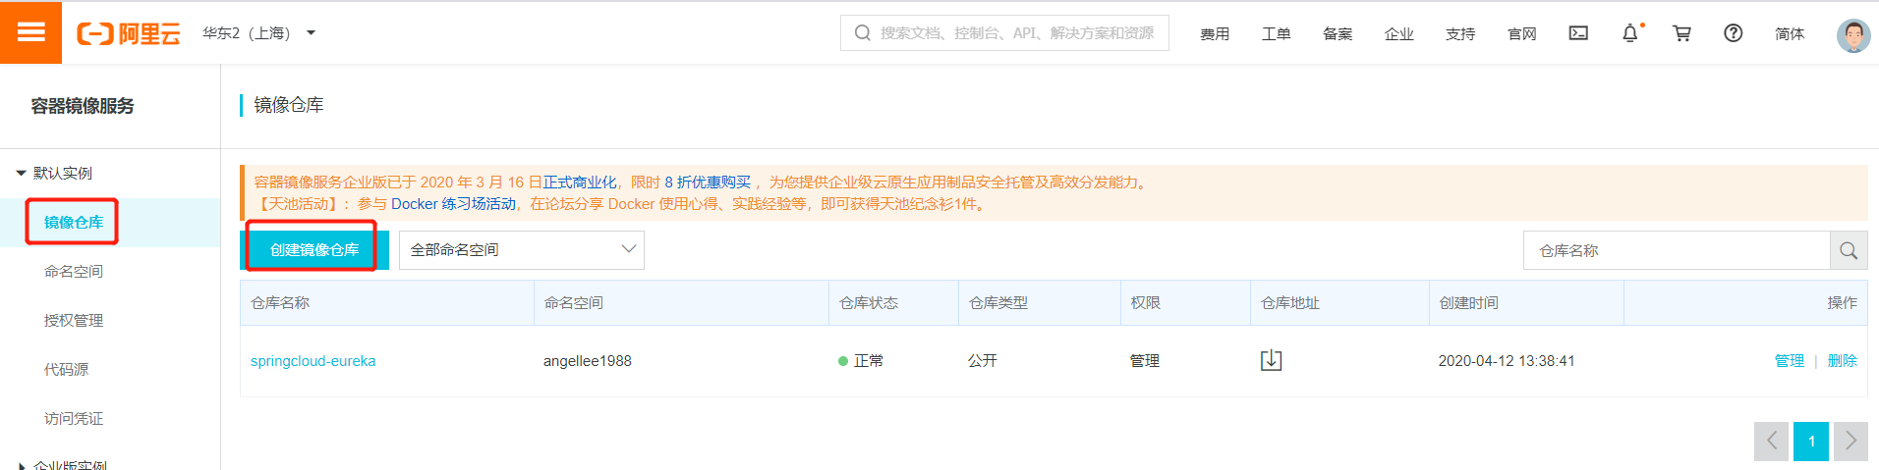The height and width of the screenshot is (470, 1879).
Task: Open the shopping cart
Action: click(x=1681, y=33)
